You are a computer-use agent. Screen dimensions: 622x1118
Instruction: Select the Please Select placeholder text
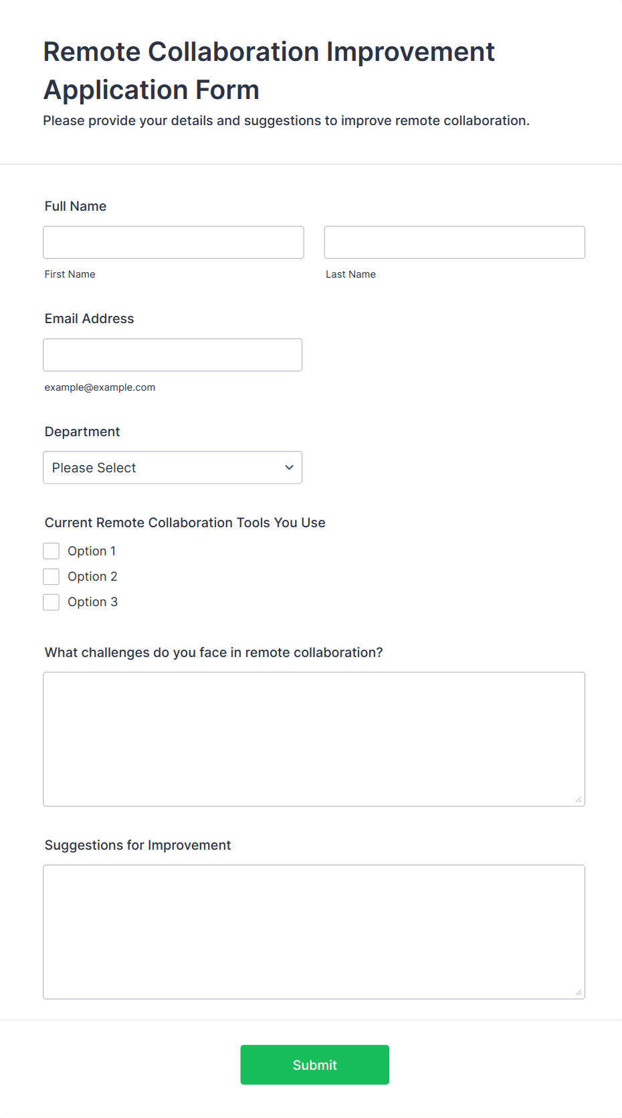[x=94, y=468]
